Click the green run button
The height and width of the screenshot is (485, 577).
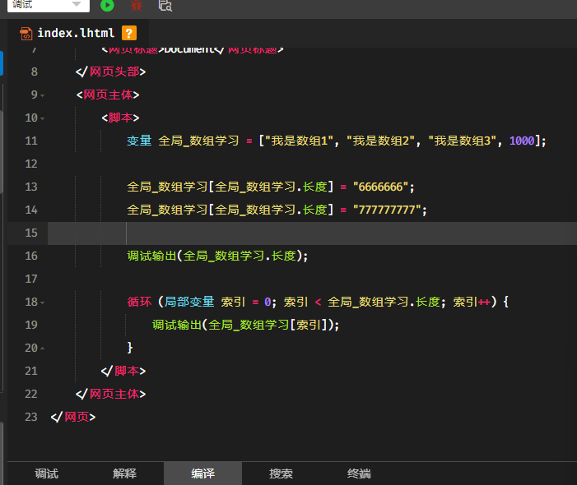click(x=107, y=5)
